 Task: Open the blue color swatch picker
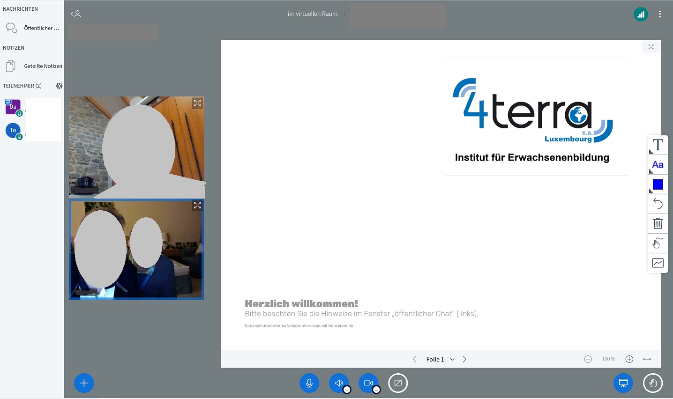pyautogui.click(x=658, y=185)
